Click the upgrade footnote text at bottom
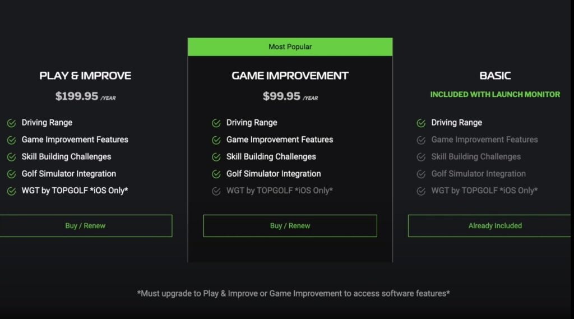 [293, 293]
